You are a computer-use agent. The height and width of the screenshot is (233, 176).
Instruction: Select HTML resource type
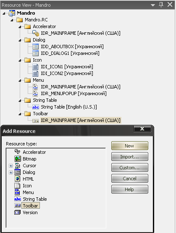tap(28, 179)
